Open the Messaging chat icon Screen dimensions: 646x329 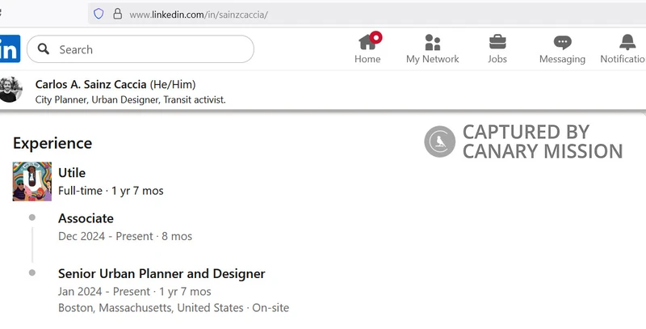coord(562,42)
